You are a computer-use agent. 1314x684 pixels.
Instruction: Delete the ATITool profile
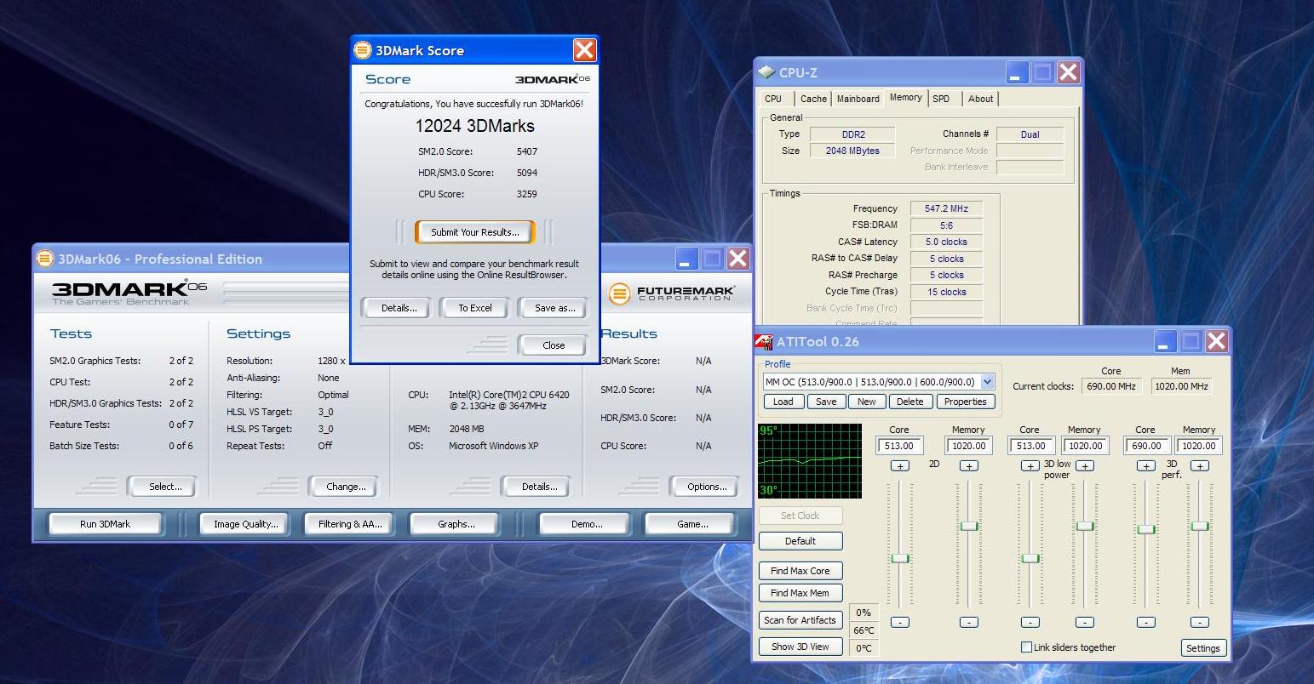point(909,402)
